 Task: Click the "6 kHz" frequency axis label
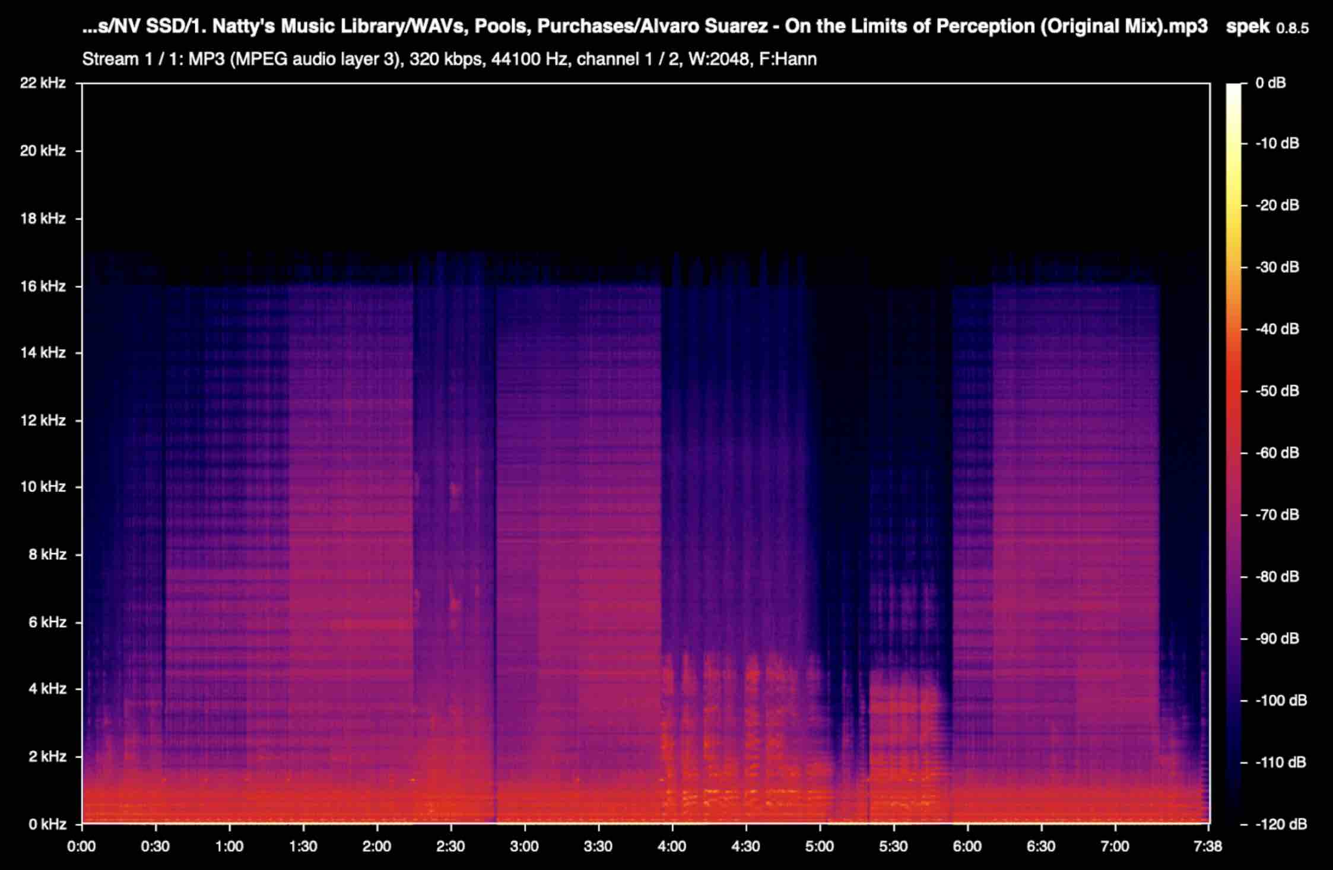pos(47,622)
